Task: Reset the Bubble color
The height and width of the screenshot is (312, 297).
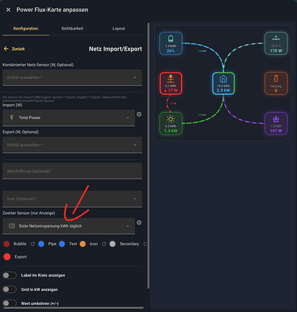Action: [x=32, y=244]
